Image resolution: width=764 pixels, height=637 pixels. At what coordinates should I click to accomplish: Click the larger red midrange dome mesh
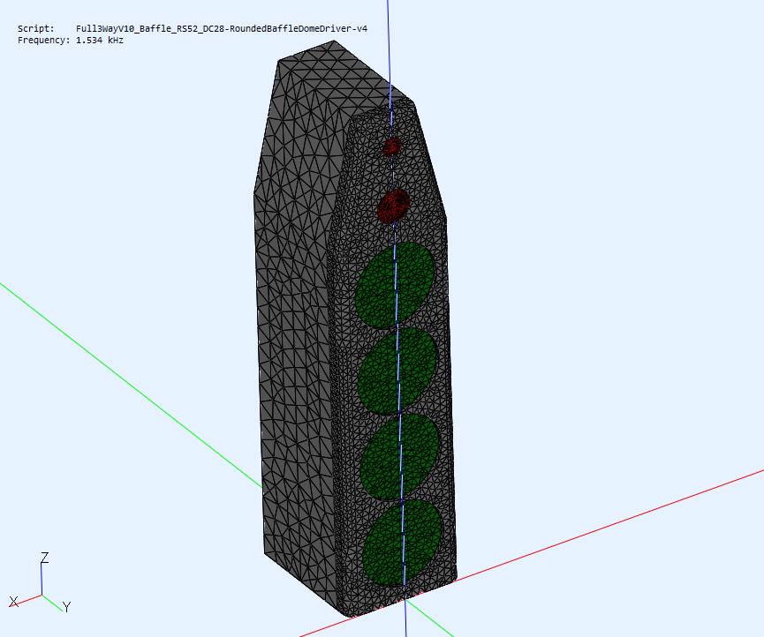[x=394, y=206]
